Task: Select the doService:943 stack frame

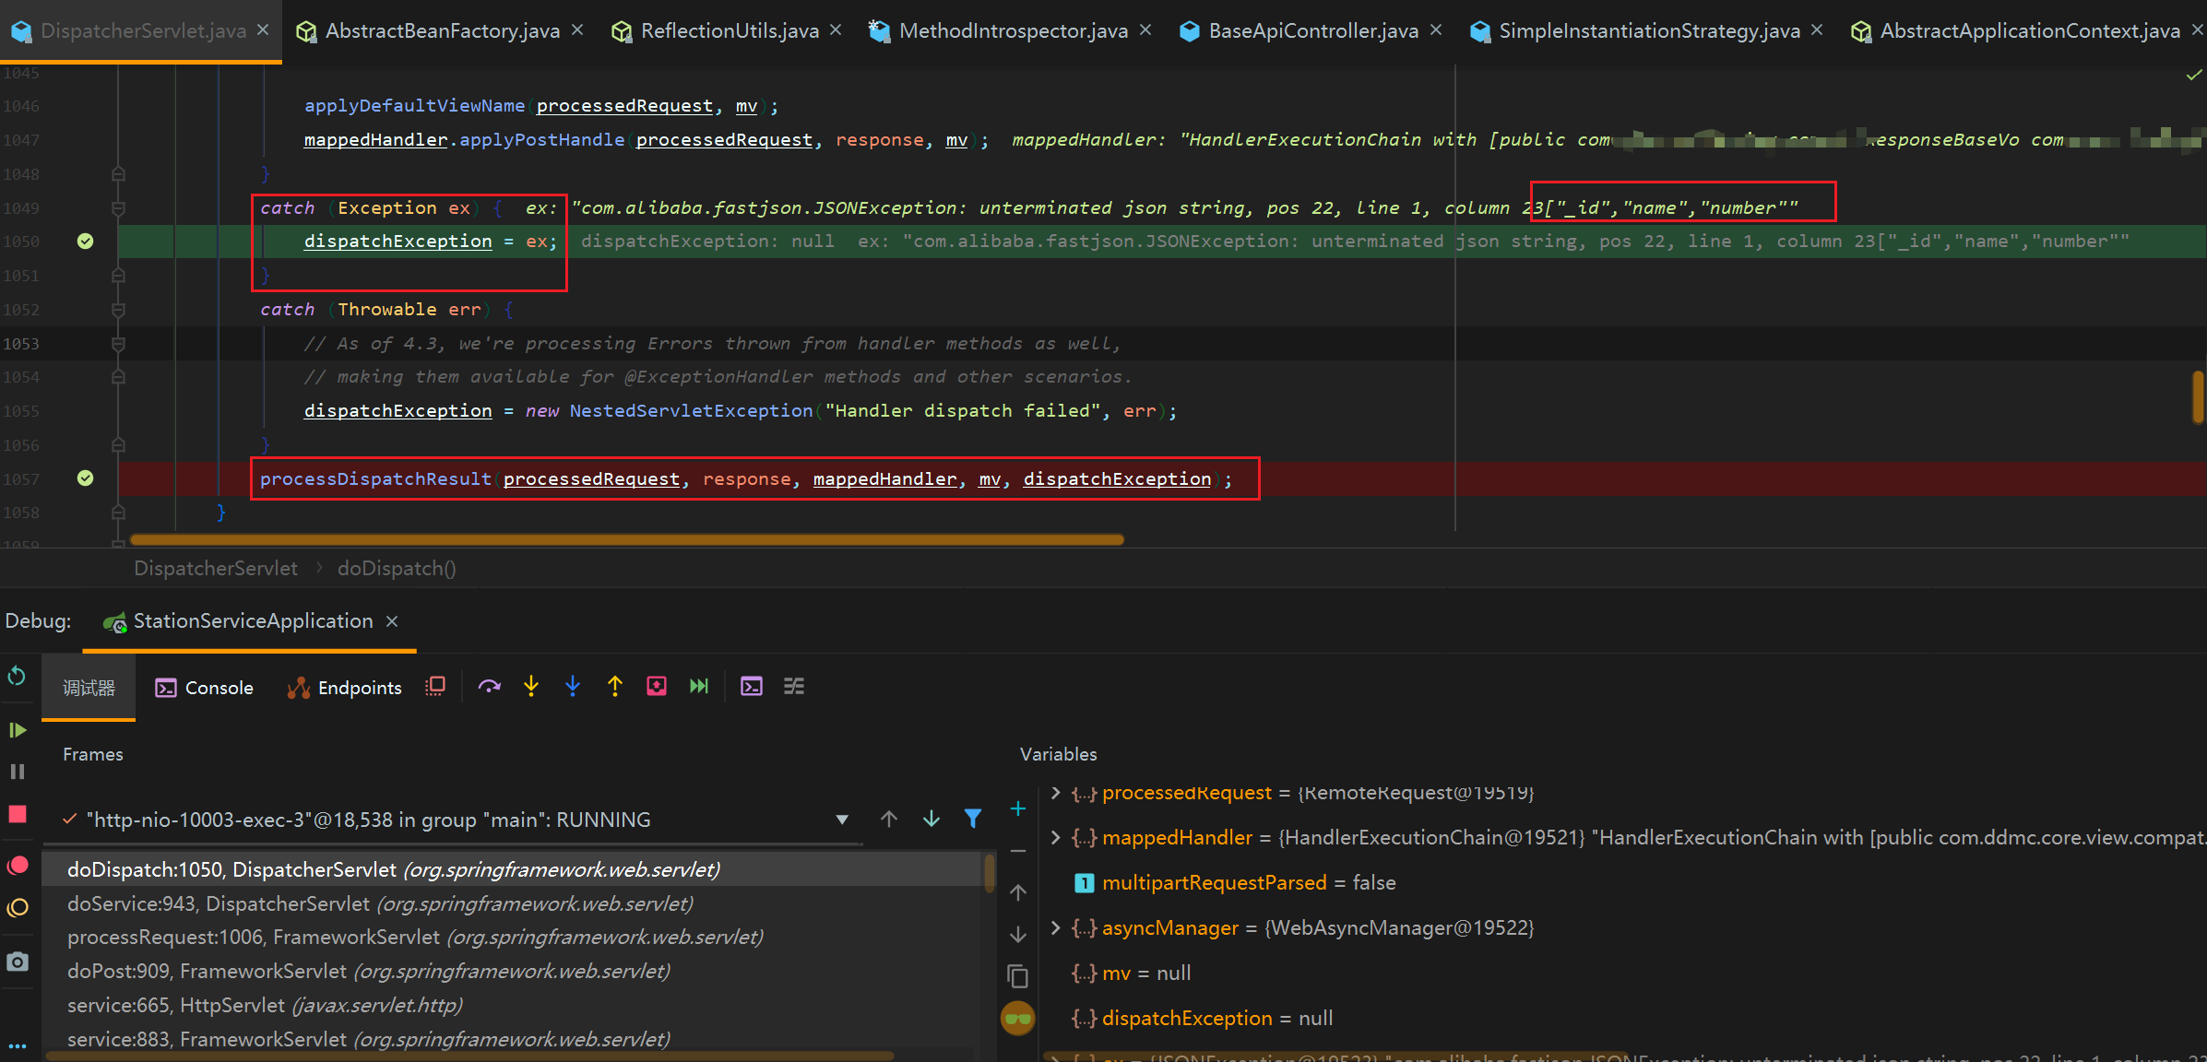Action: (380, 903)
